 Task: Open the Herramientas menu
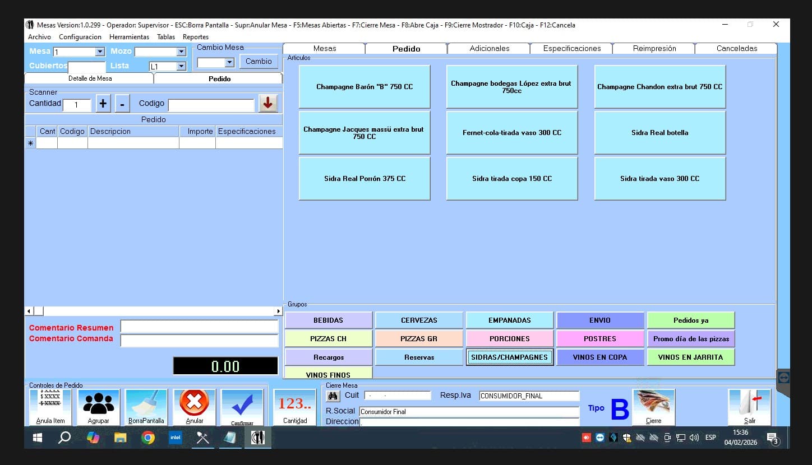tap(129, 37)
